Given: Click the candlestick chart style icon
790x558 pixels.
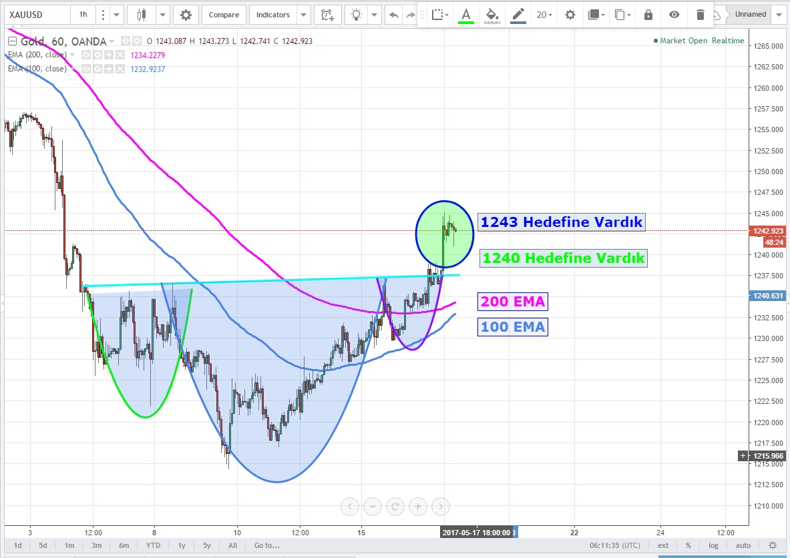Looking at the screenshot, I should [x=140, y=15].
